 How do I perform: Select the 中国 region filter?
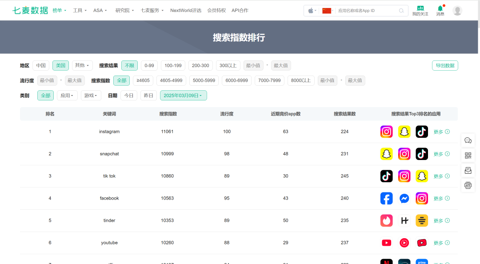[41, 65]
